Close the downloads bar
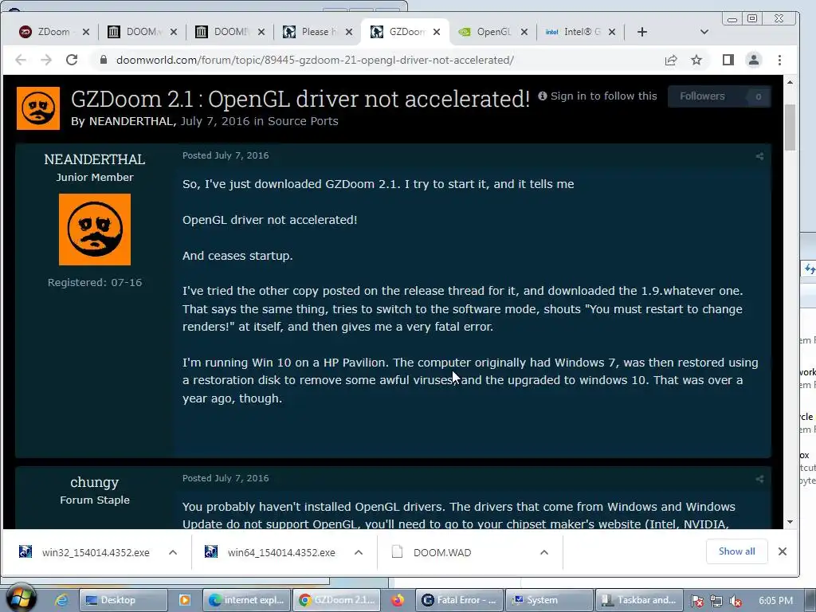 click(x=783, y=551)
